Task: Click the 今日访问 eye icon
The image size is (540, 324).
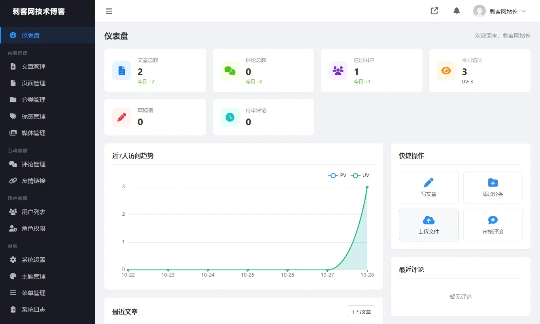Action: click(446, 71)
